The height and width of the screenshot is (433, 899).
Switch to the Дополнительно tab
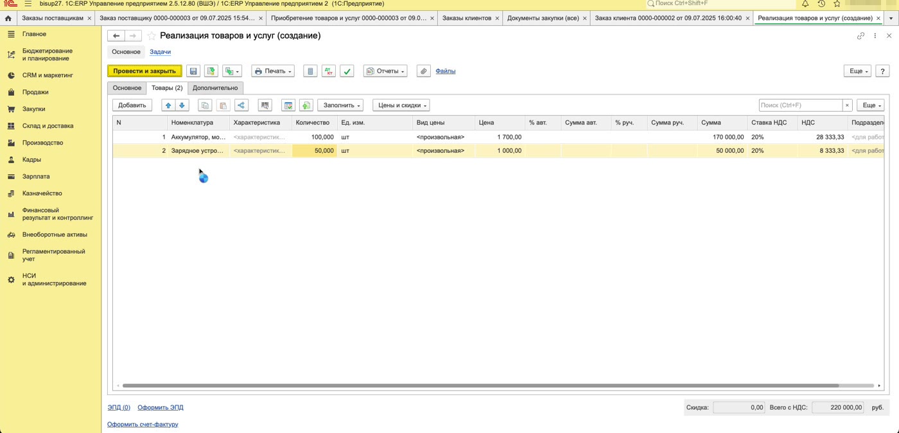(215, 88)
